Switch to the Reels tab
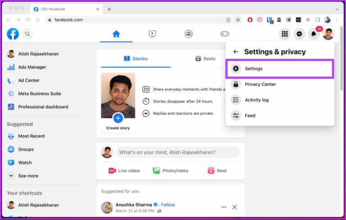The image size is (346, 220). pyautogui.click(x=205, y=59)
